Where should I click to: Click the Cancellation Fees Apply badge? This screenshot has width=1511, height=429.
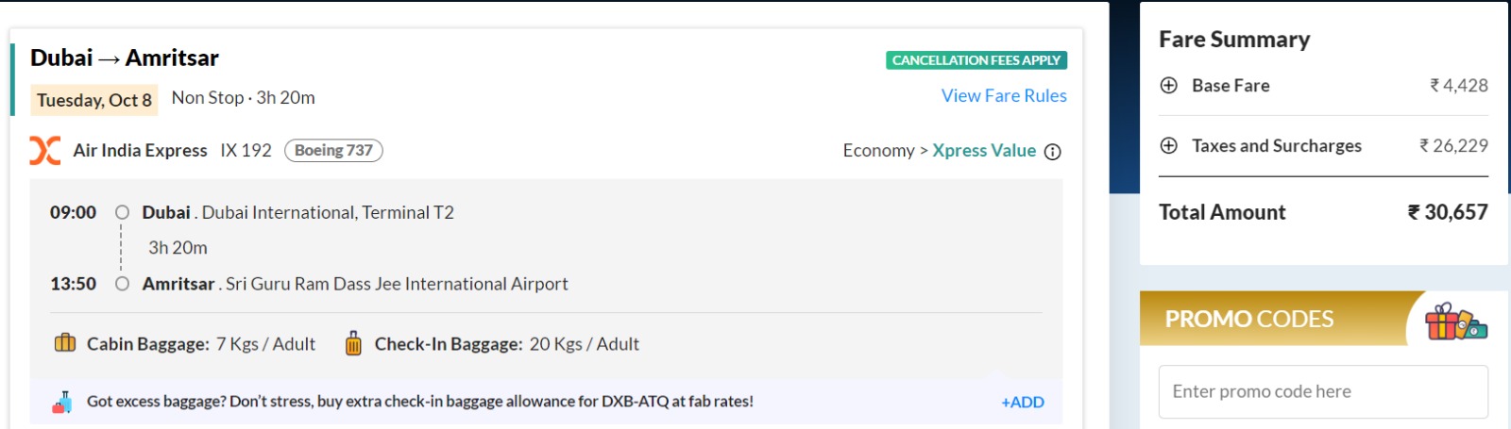[976, 60]
